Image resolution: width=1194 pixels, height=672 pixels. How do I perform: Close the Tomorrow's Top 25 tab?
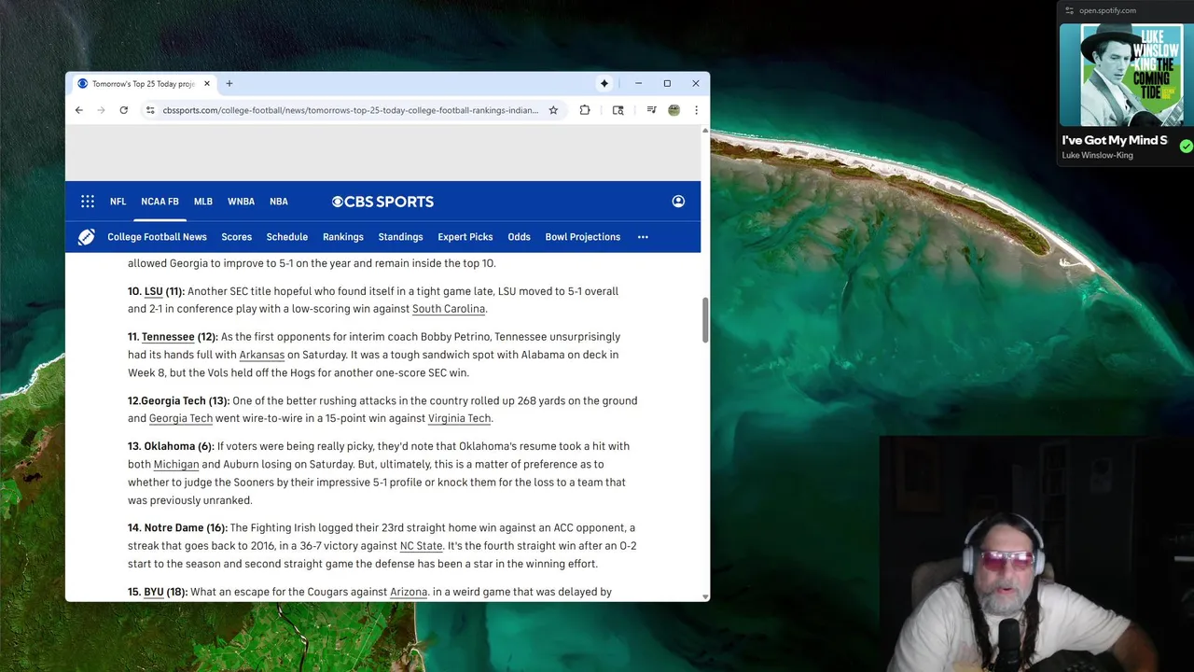tap(207, 83)
